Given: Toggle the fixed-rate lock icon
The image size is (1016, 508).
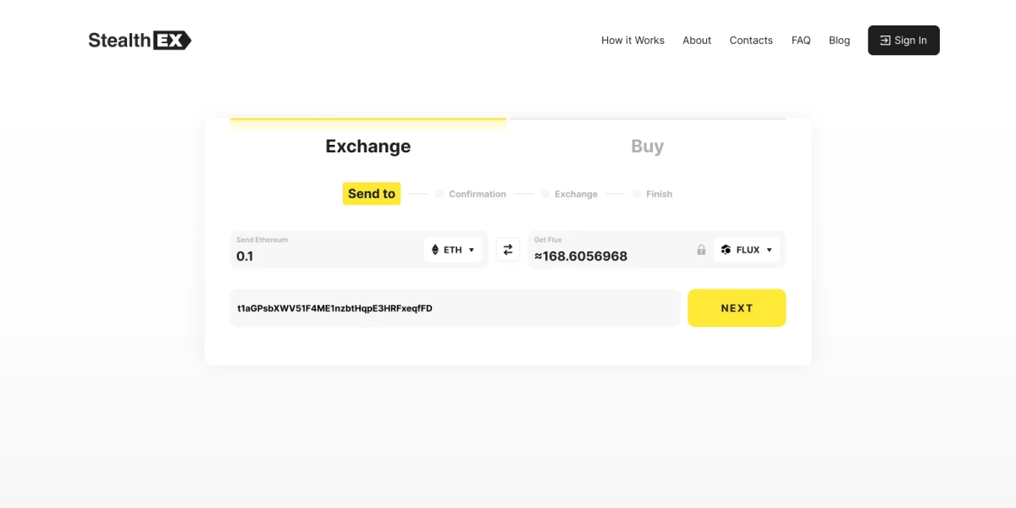Looking at the screenshot, I should tap(701, 250).
